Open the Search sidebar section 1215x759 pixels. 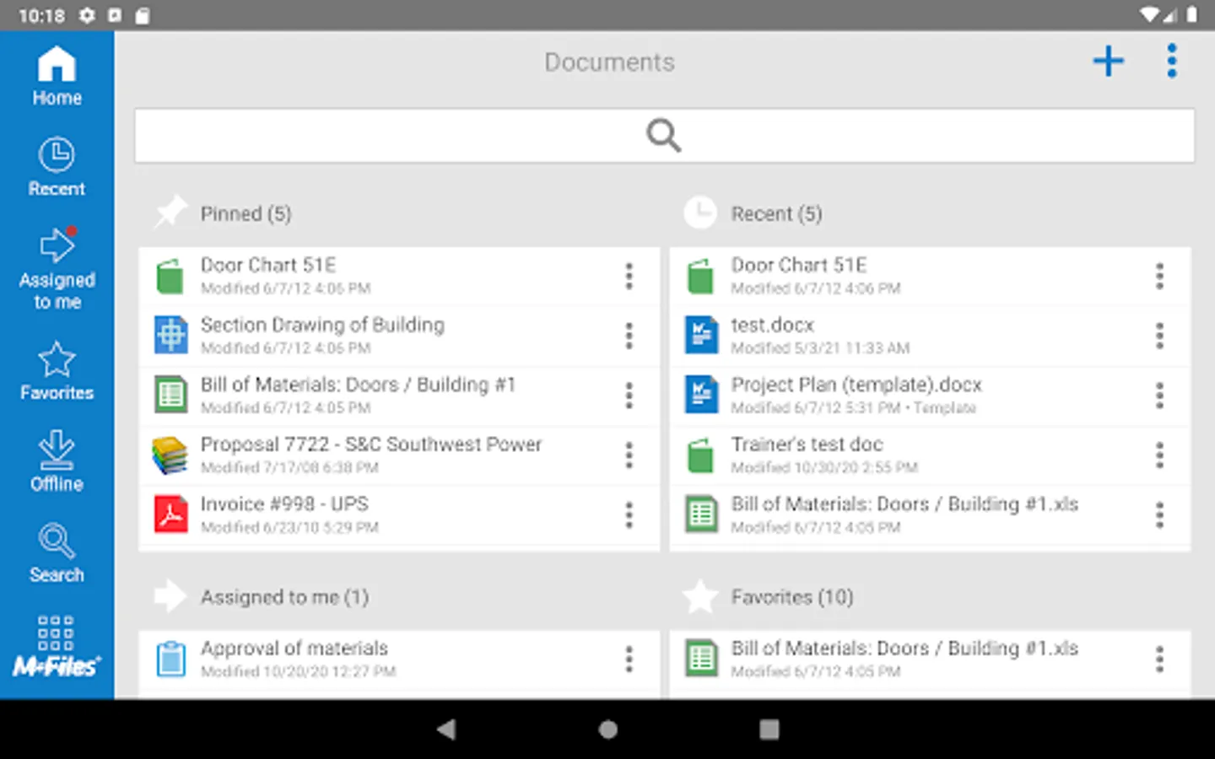[57, 553]
